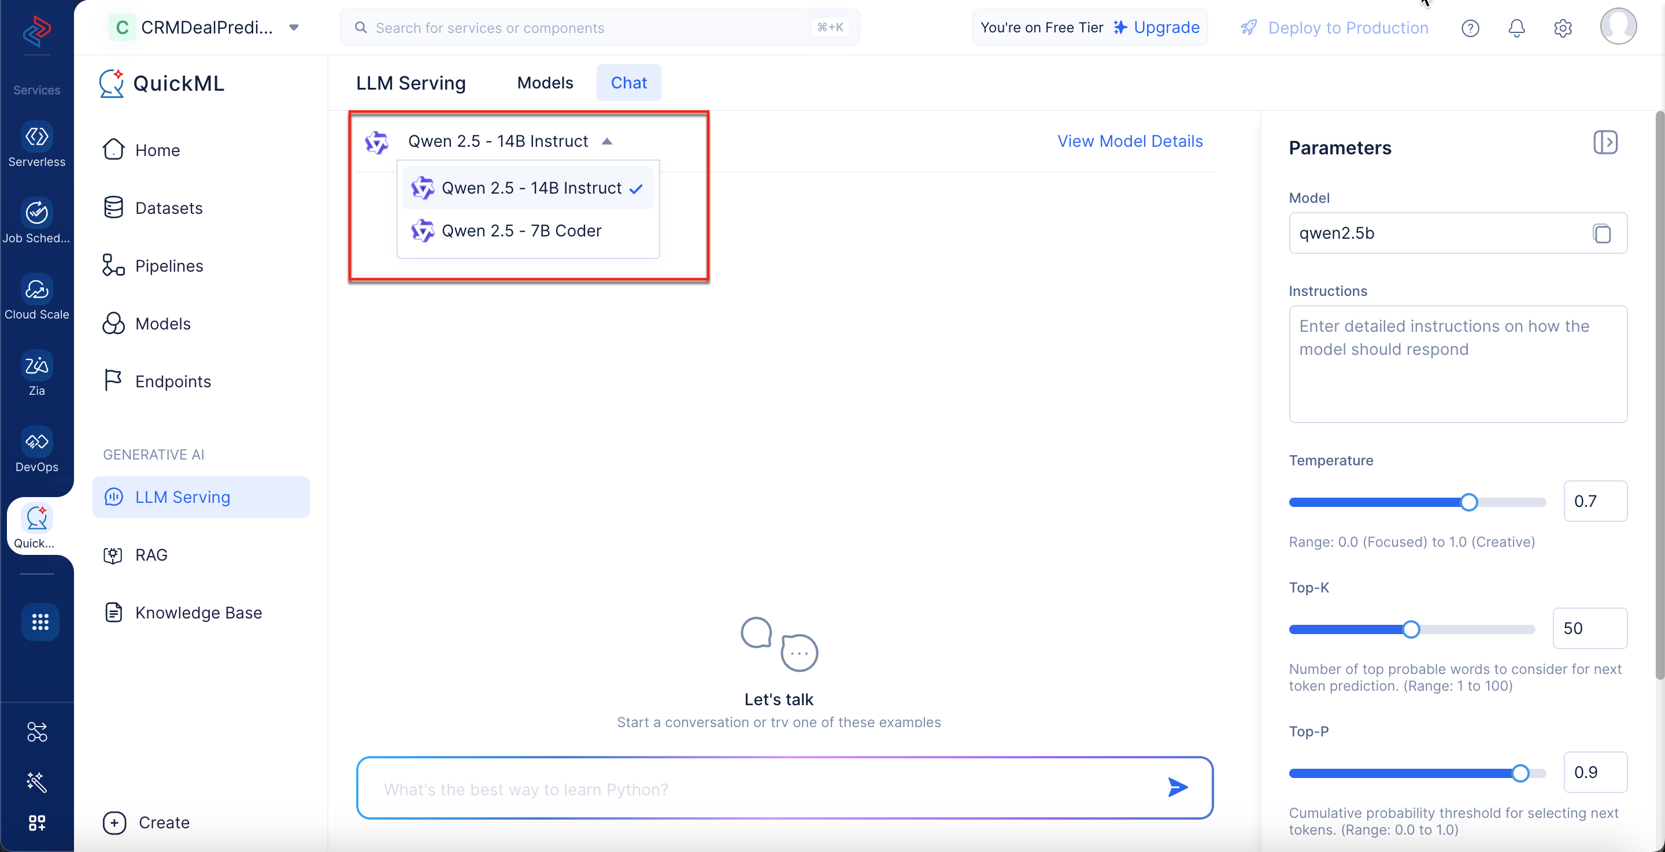1665x852 pixels.
Task: Focus the Instructions text area
Action: pyautogui.click(x=1457, y=364)
